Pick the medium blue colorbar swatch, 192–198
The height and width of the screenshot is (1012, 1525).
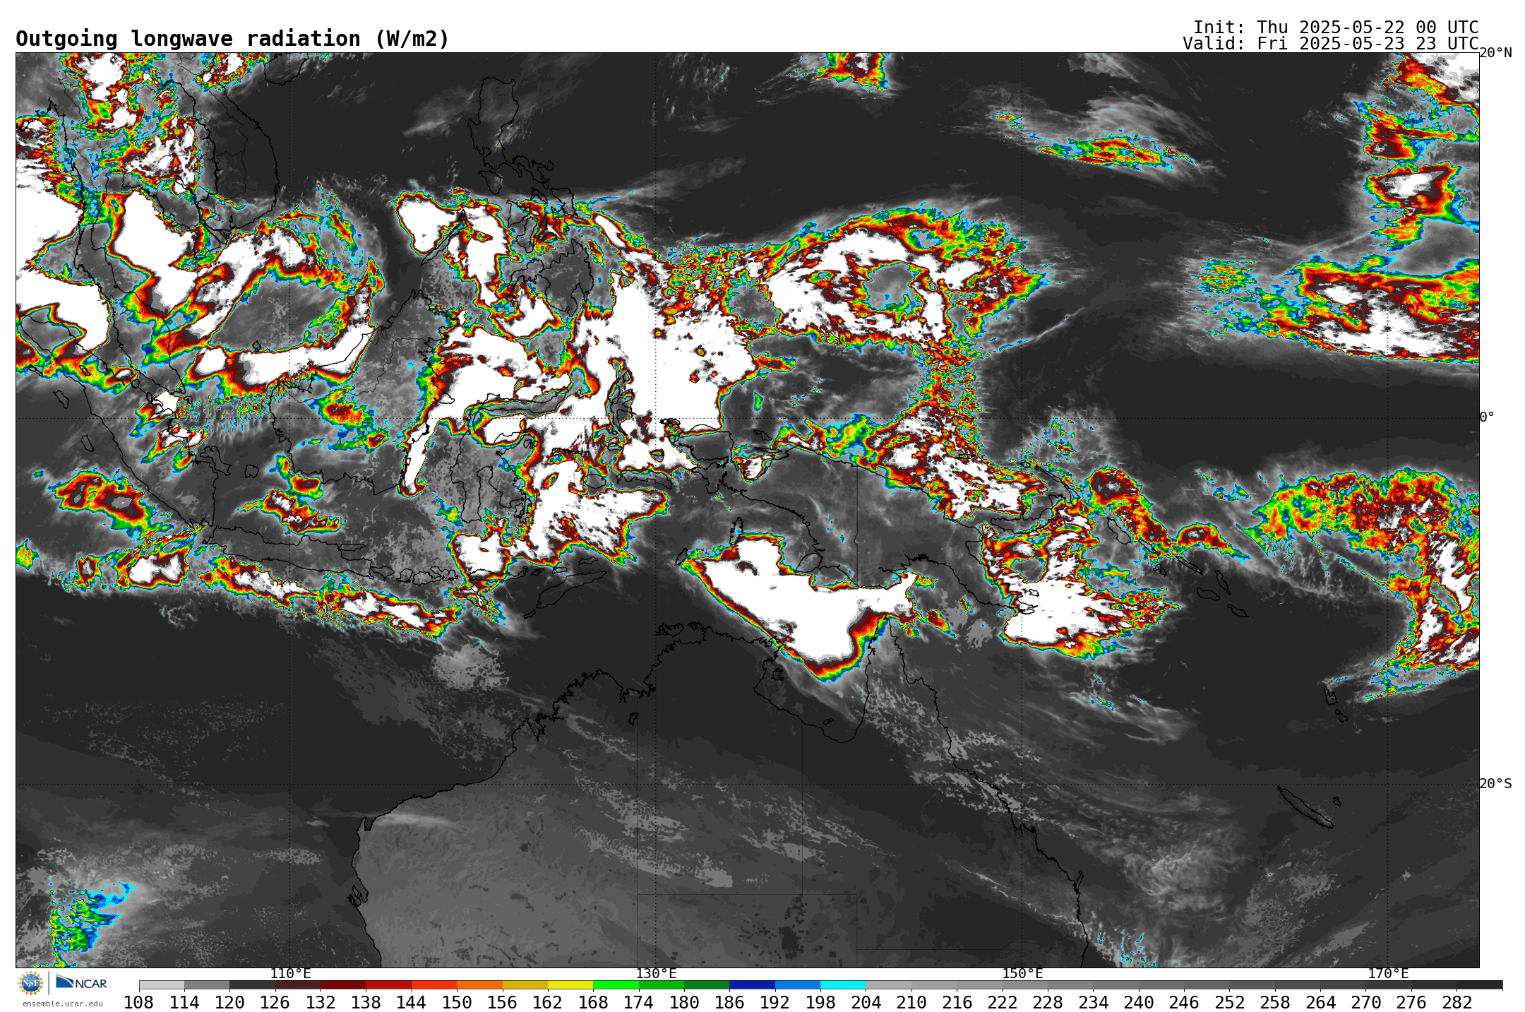(798, 985)
